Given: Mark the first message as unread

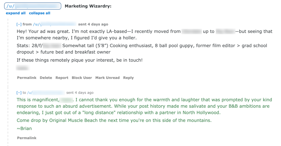Looking at the screenshot, I should [107, 78].
